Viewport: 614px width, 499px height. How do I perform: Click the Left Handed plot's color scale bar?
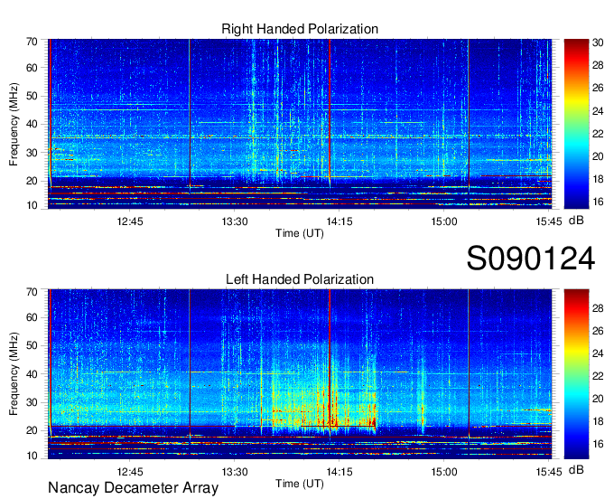pyautogui.click(x=576, y=374)
